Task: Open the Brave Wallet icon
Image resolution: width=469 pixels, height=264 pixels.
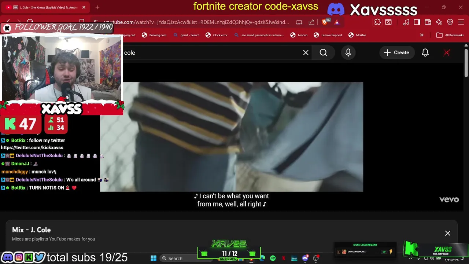Action: coord(428,22)
